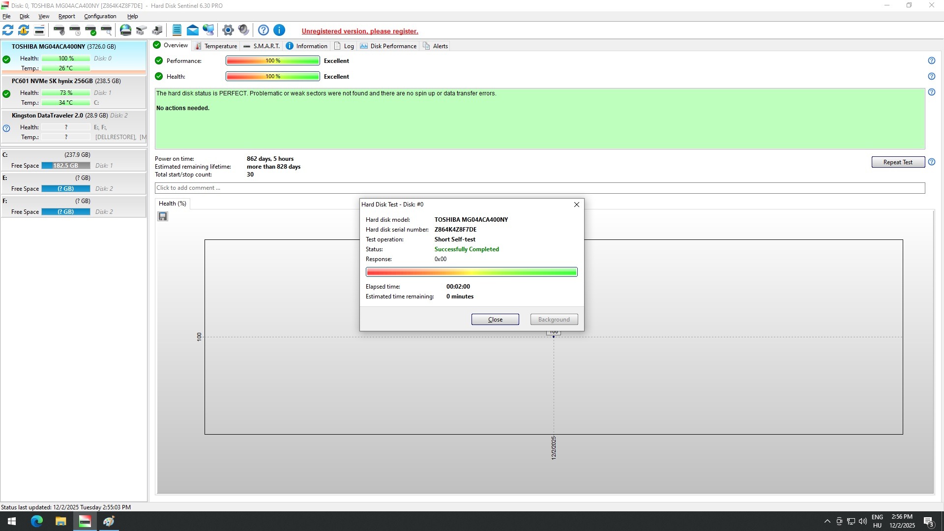
Task: Switch to the S.M.A.R.T. tab
Action: click(262, 46)
